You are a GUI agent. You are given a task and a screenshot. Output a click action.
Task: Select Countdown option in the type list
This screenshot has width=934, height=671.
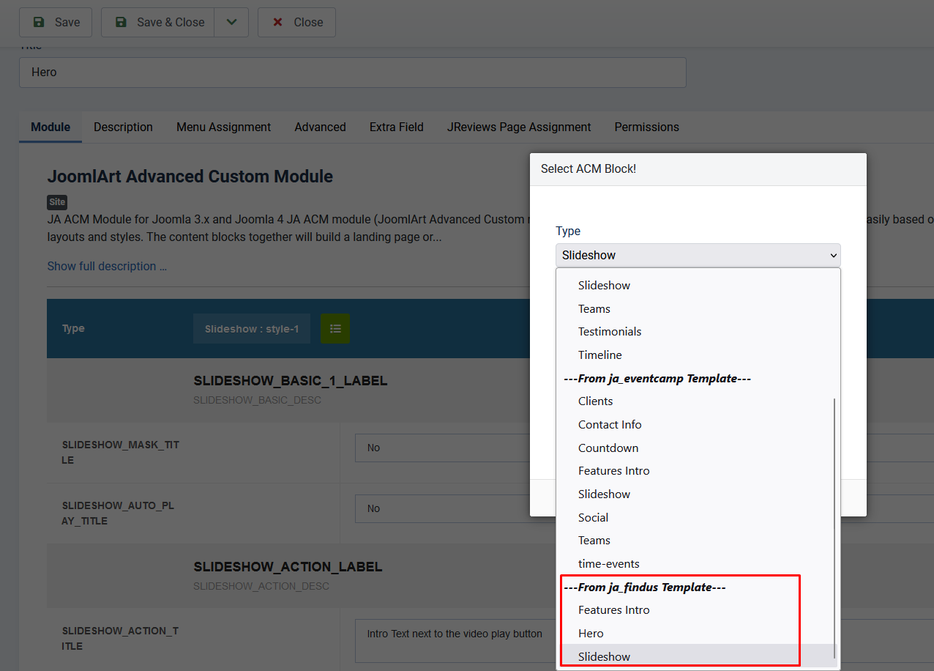pyautogui.click(x=608, y=448)
